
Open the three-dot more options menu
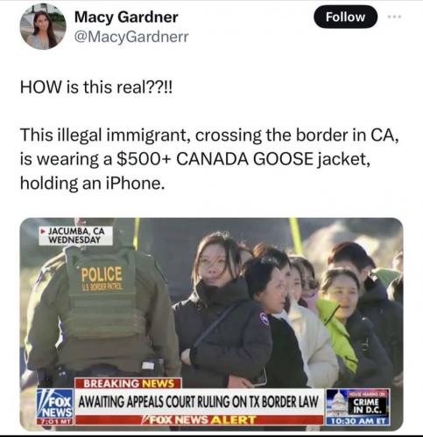[395, 17]
